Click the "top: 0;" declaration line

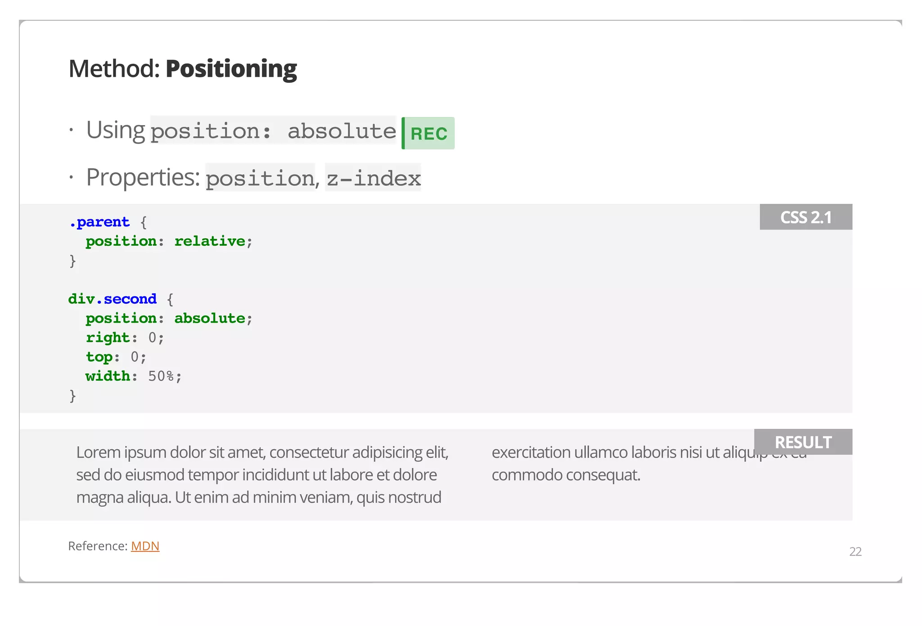click(116, 357)
